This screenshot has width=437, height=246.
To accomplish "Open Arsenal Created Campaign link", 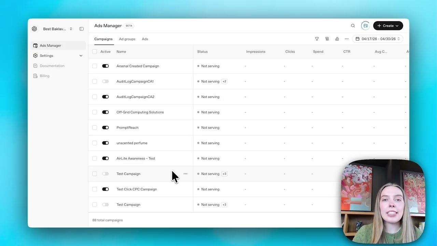I will 138,66.
